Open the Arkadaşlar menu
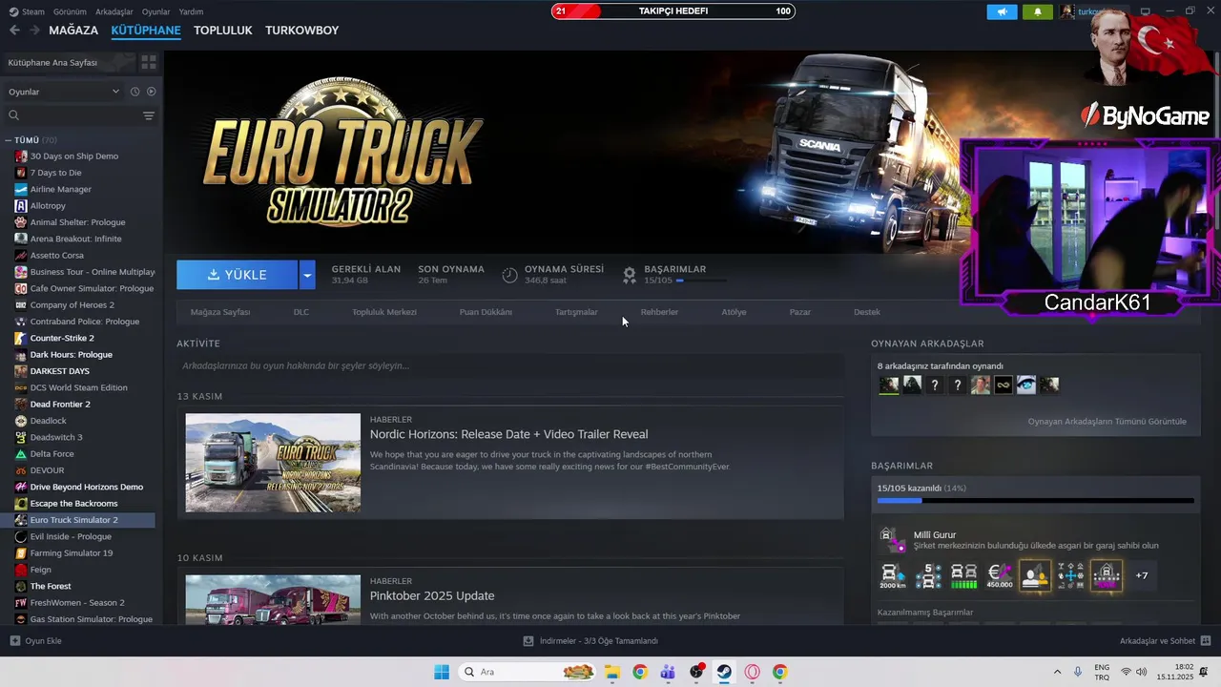This screenshot has height=687, width=1221. [114, 11]
